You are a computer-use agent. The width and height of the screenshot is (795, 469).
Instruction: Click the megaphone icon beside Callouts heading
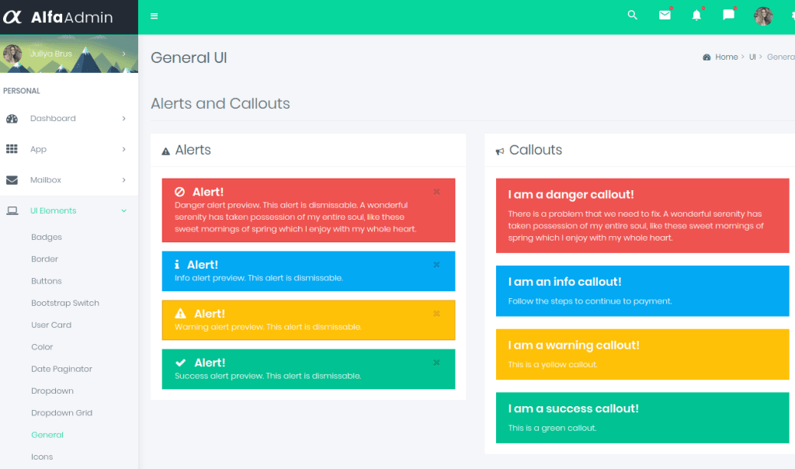(500, 151)
